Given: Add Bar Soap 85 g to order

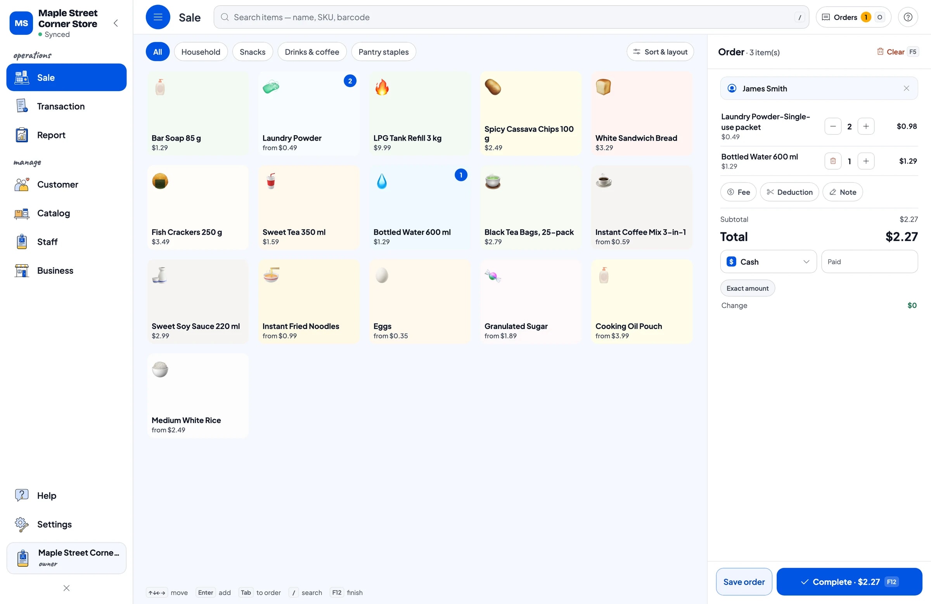Looking at the screenshot, I should coord(197,114).
